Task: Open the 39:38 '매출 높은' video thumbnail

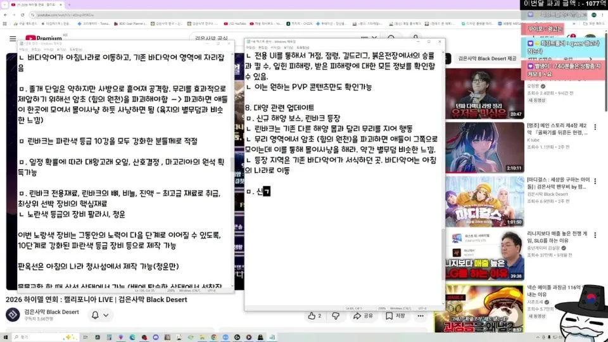Action: click(484, 255)
